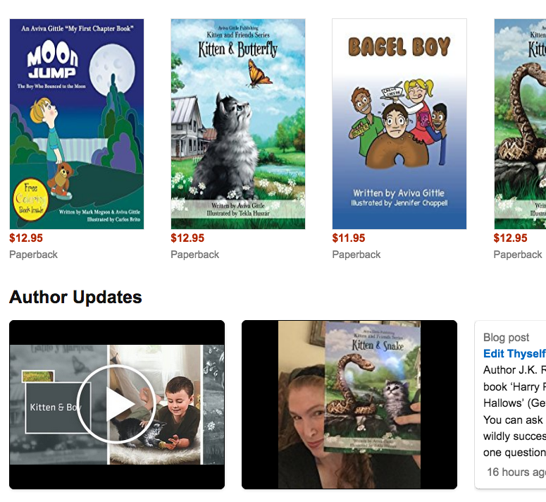
Task: Open the Moon Jump book cover
Action: 77,124
